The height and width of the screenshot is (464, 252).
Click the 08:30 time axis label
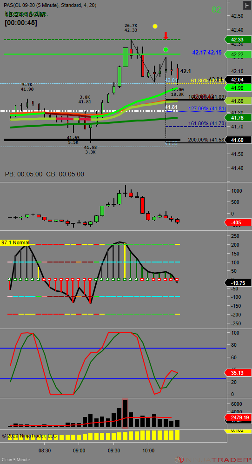point(45,450)
